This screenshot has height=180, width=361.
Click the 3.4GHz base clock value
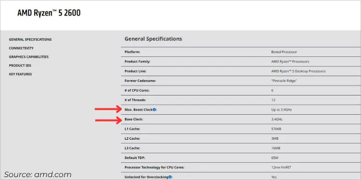tap(277, 120)
